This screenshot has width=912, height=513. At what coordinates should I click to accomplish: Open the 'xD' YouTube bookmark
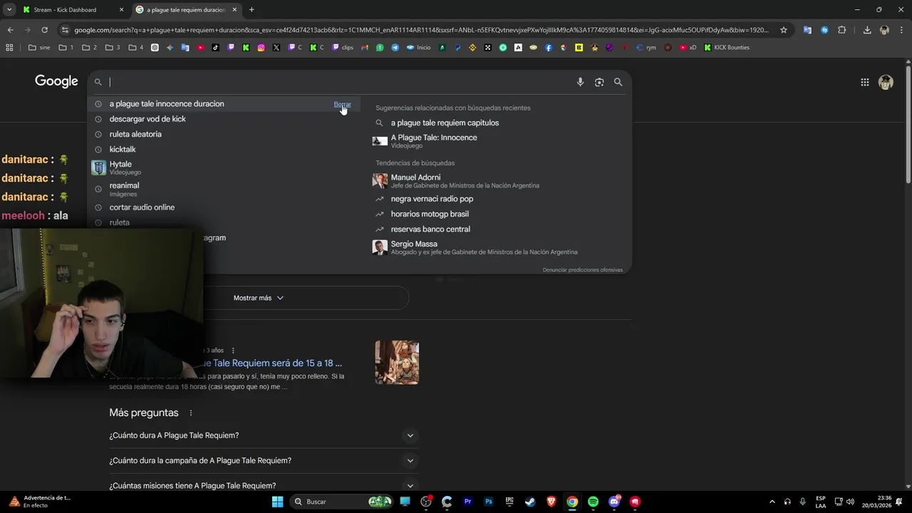(688, 48)
